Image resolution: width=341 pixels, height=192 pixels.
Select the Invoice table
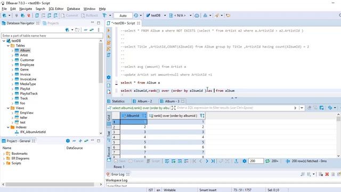point(25,74)
